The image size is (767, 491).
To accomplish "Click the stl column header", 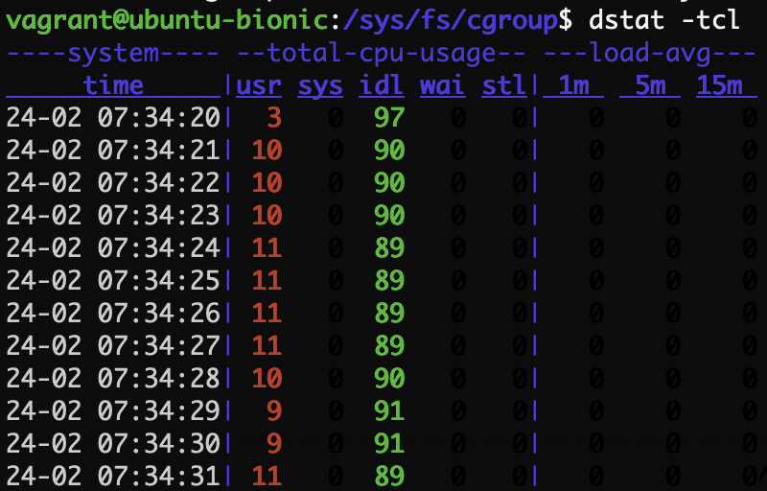I will [504, 85].
